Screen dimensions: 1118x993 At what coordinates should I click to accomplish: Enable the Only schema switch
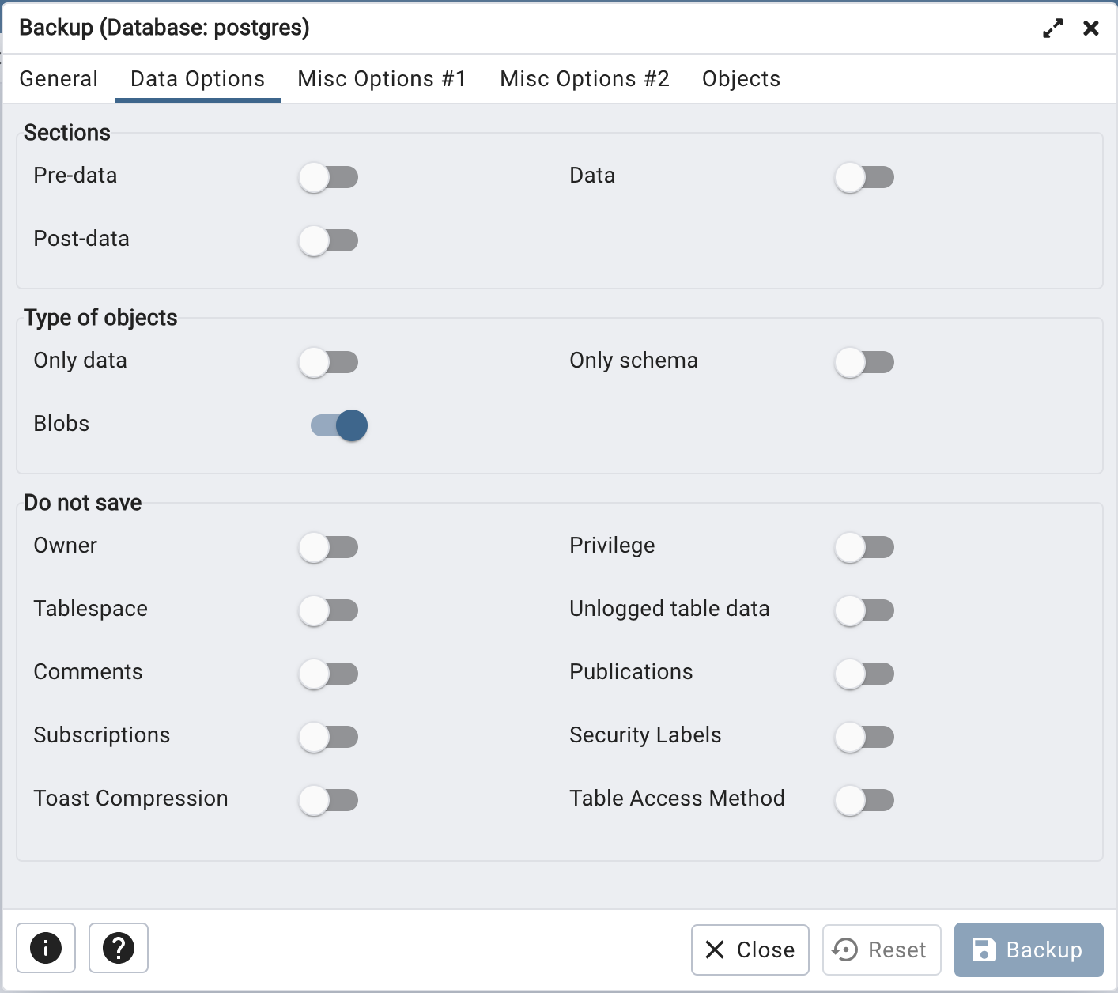pyautogui.click(x=864, y=362)
